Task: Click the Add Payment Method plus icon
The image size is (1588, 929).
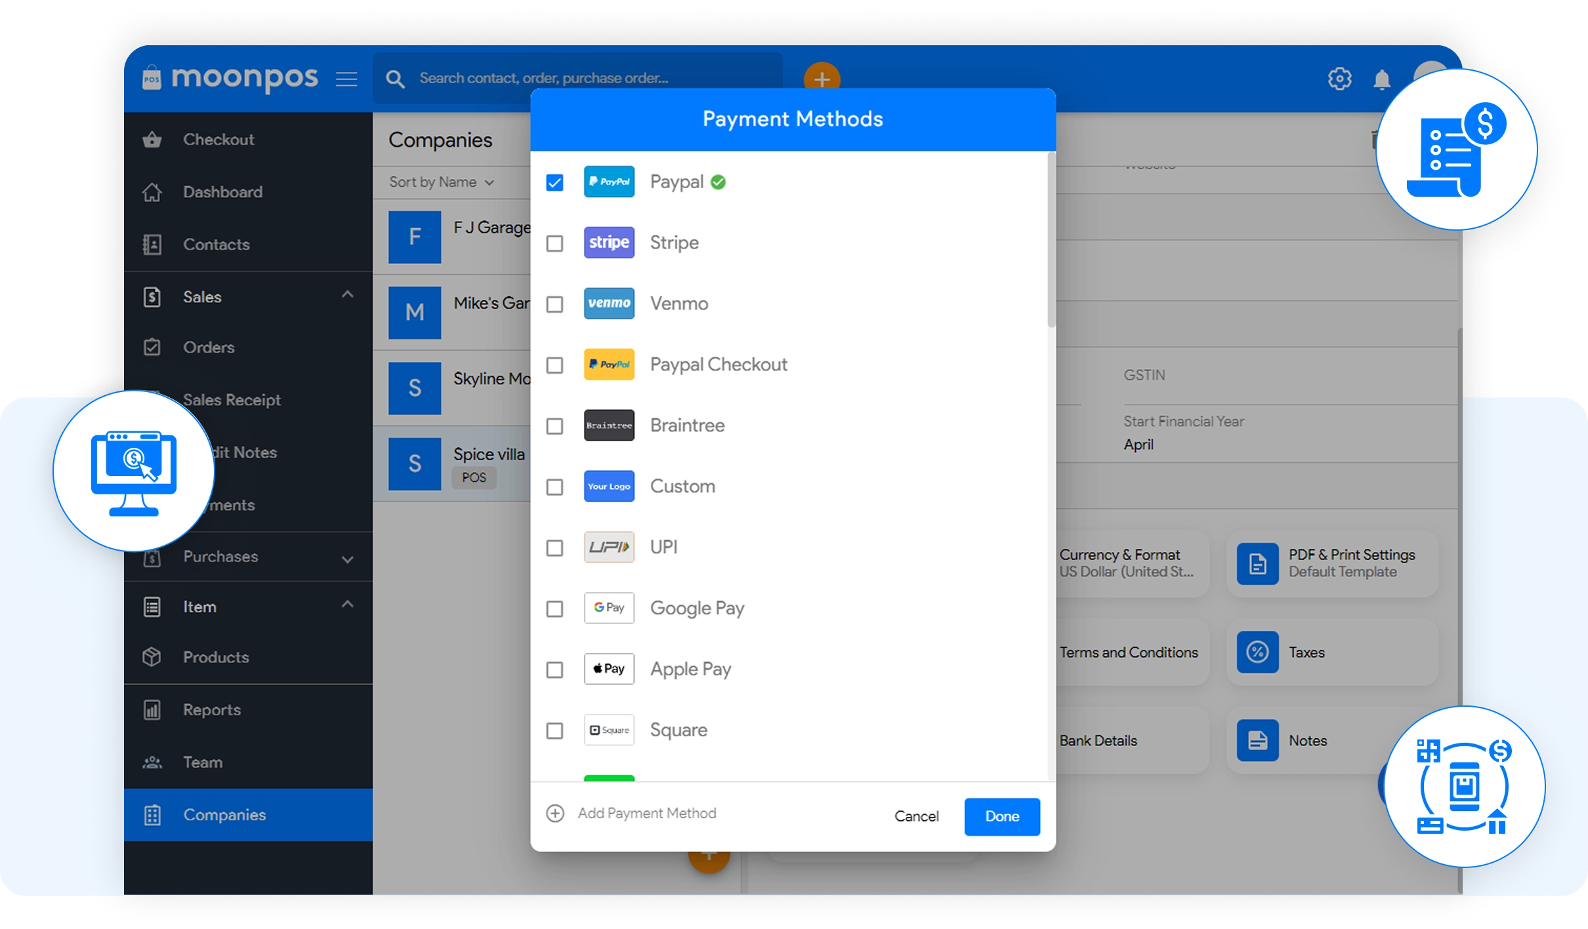Action: [x=555, y=813]
